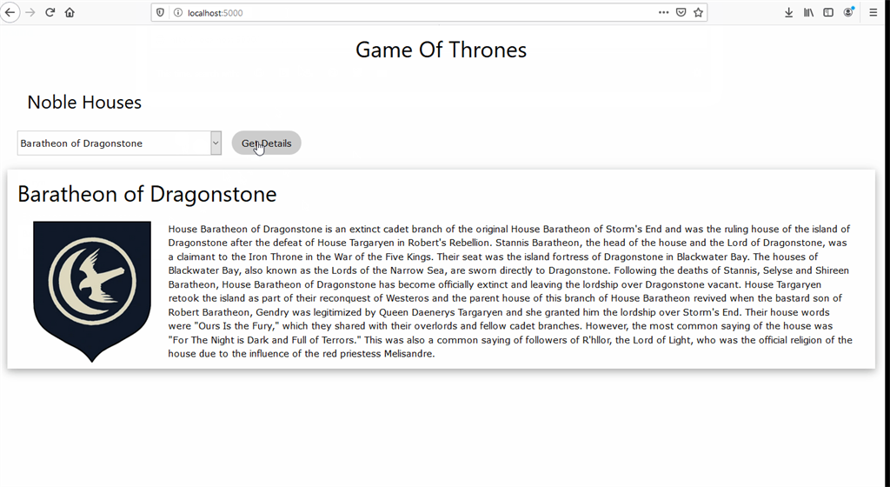Bookmark this page with the star

click(698, 12)
